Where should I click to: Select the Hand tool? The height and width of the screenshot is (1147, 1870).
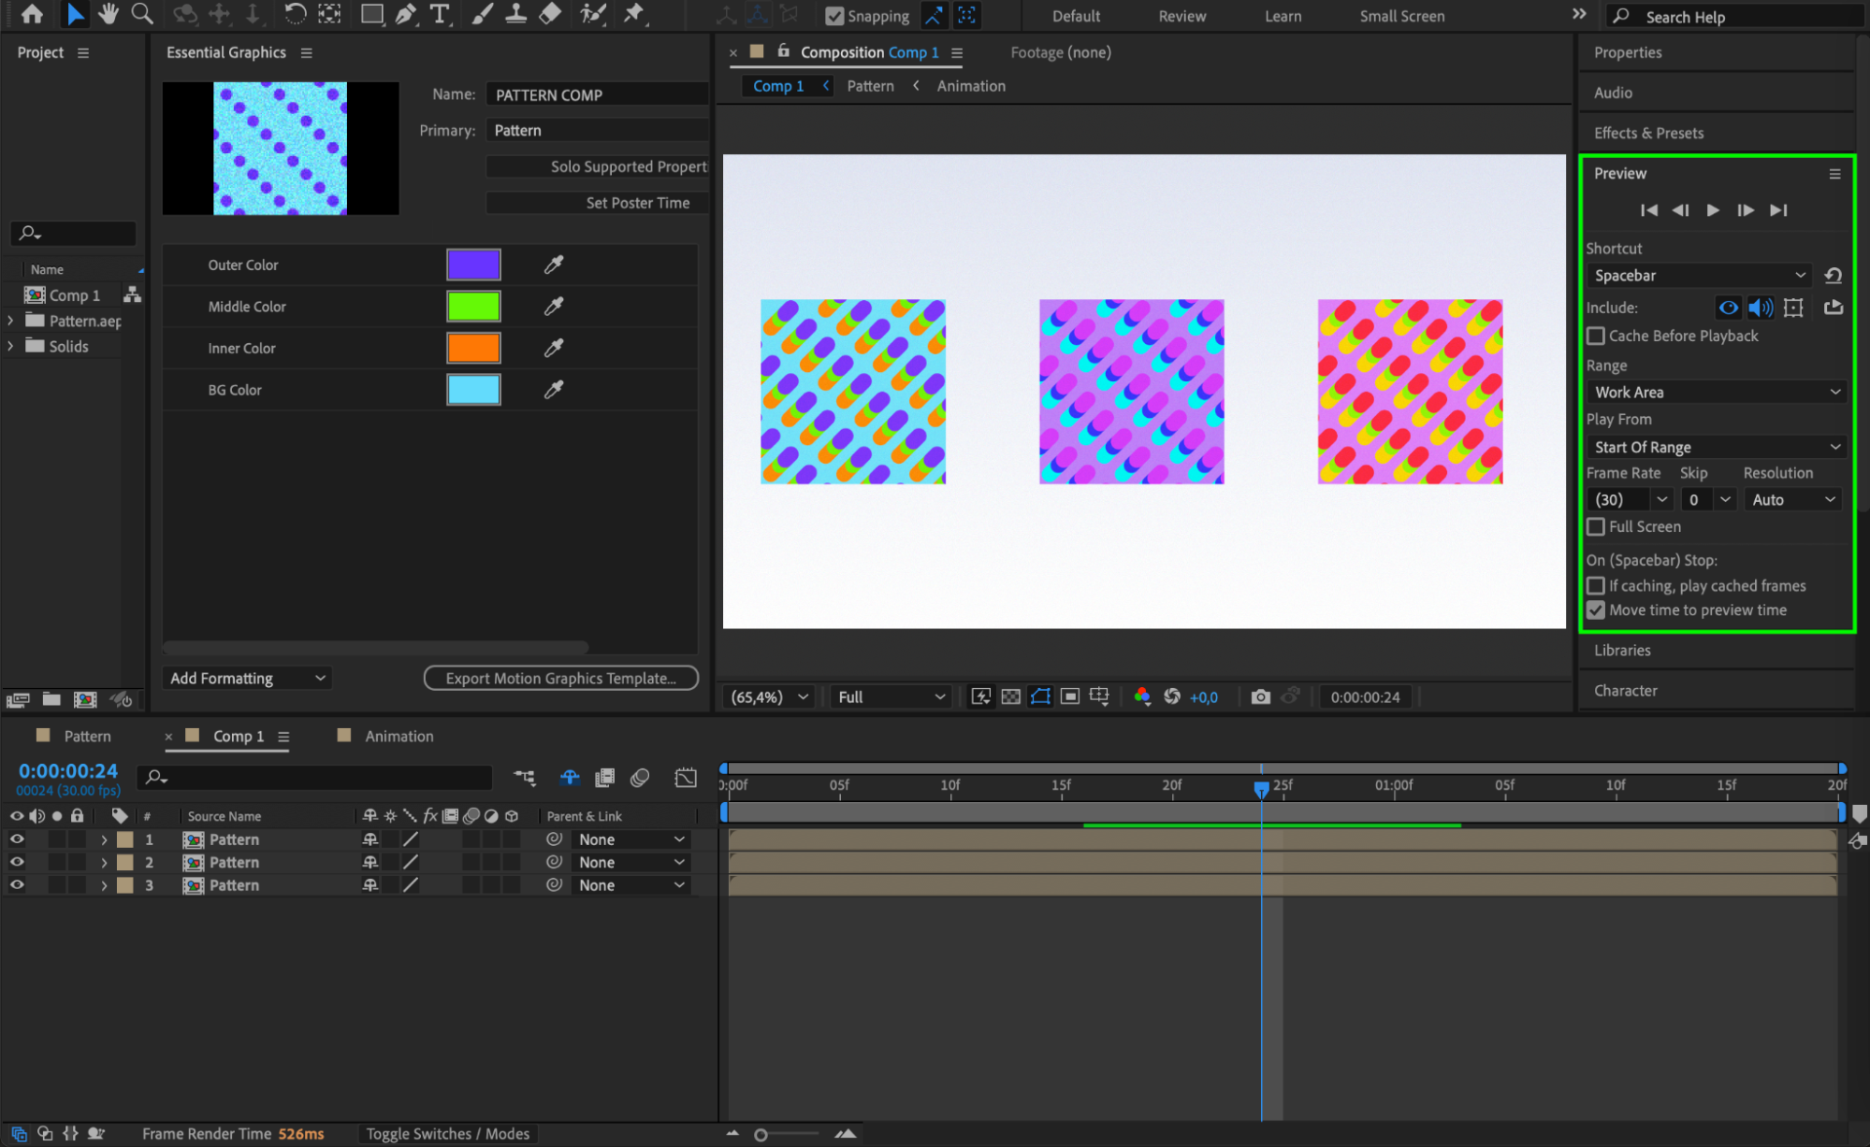109,14
